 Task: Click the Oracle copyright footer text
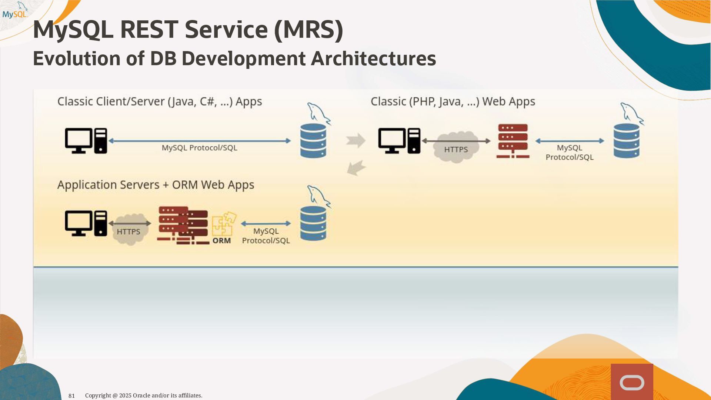[x=144, y=396]
